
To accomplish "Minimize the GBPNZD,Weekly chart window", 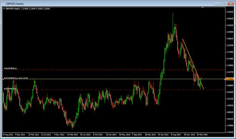I will pyautogui.click(x=217, y=4).
